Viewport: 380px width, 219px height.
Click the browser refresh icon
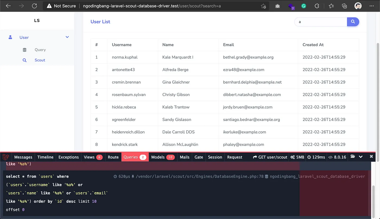pos(34,6)
